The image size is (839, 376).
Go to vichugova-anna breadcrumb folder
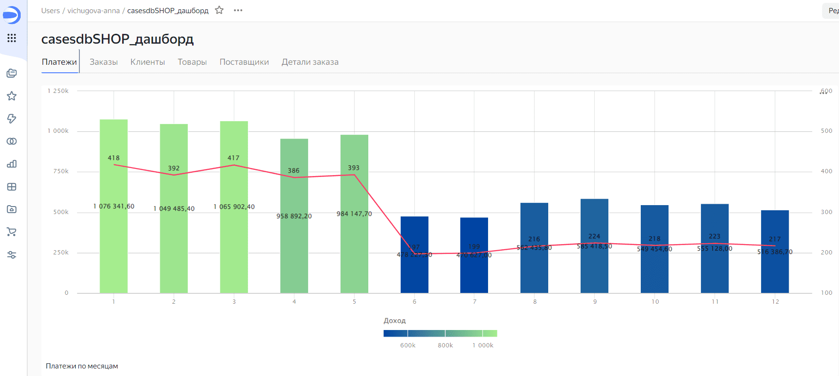point(93,10)
